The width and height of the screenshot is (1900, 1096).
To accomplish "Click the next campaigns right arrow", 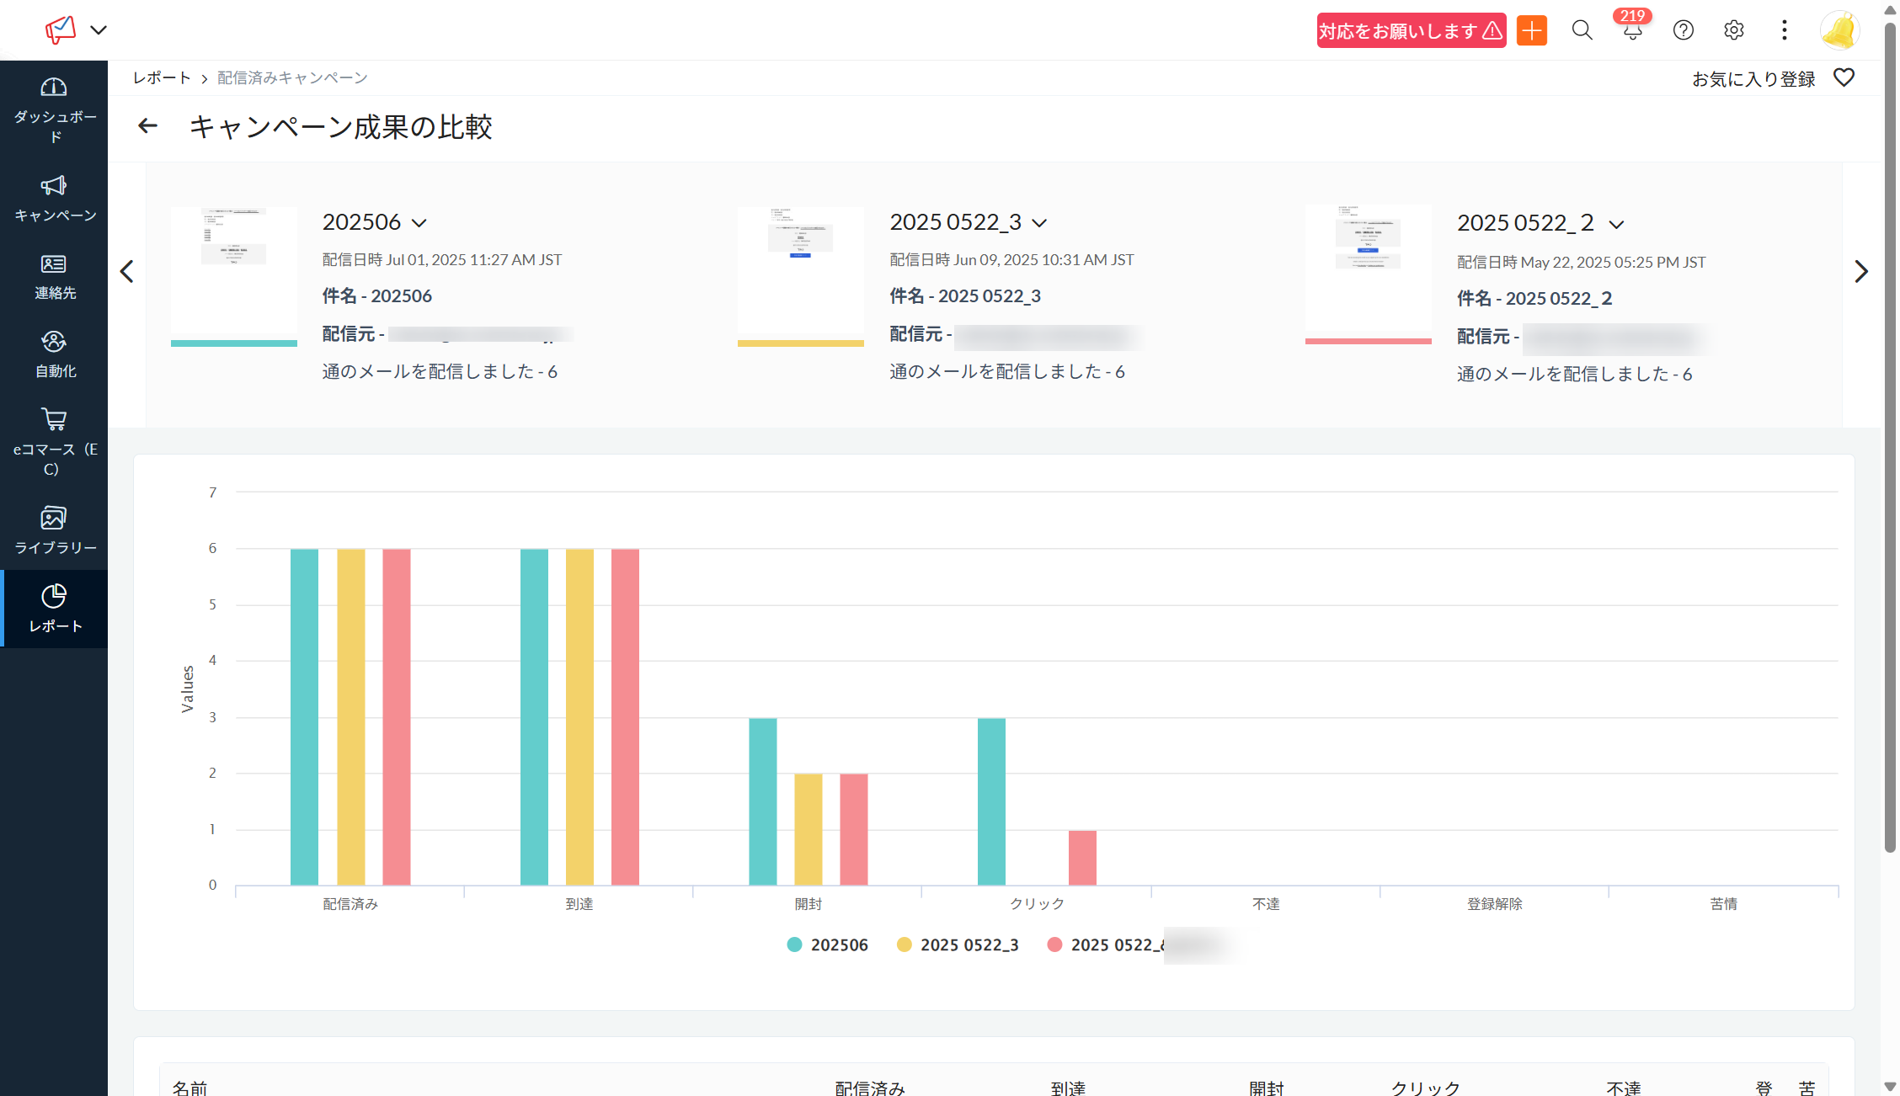I will [1861, 271].
